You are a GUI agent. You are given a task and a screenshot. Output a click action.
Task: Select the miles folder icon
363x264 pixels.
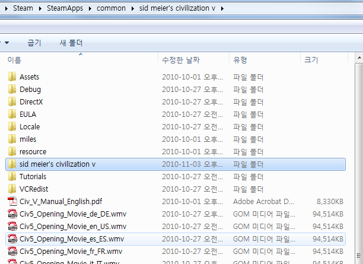click(x=12, y=139)
